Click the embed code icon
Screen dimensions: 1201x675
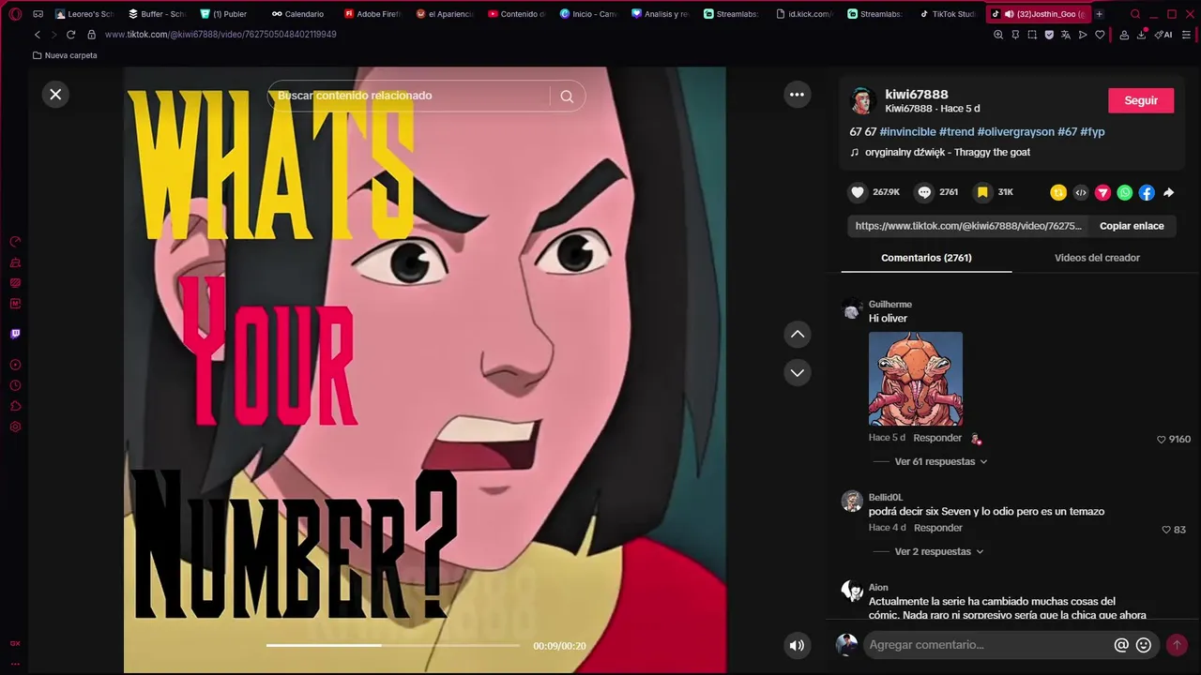coord(1081,192)
